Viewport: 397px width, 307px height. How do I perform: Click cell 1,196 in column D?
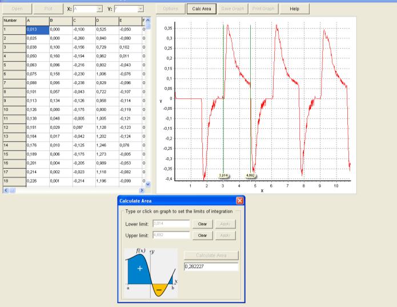(x=107, y=181)
